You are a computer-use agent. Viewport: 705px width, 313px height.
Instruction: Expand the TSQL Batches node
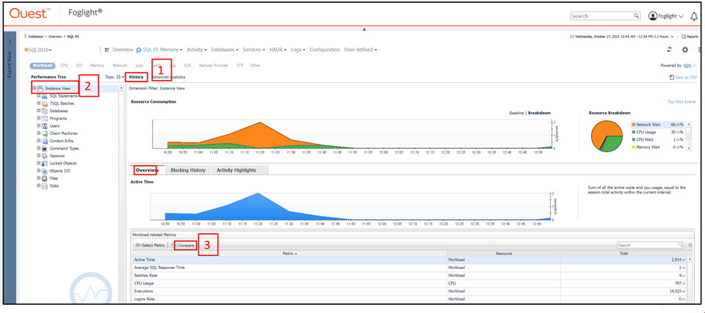point(39,103)
